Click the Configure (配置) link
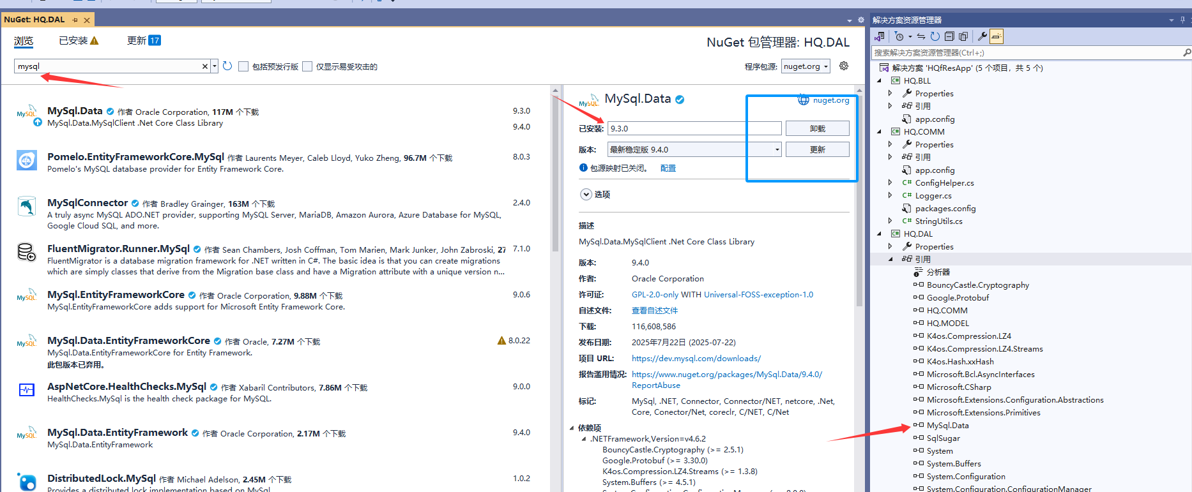 point(668,168)
